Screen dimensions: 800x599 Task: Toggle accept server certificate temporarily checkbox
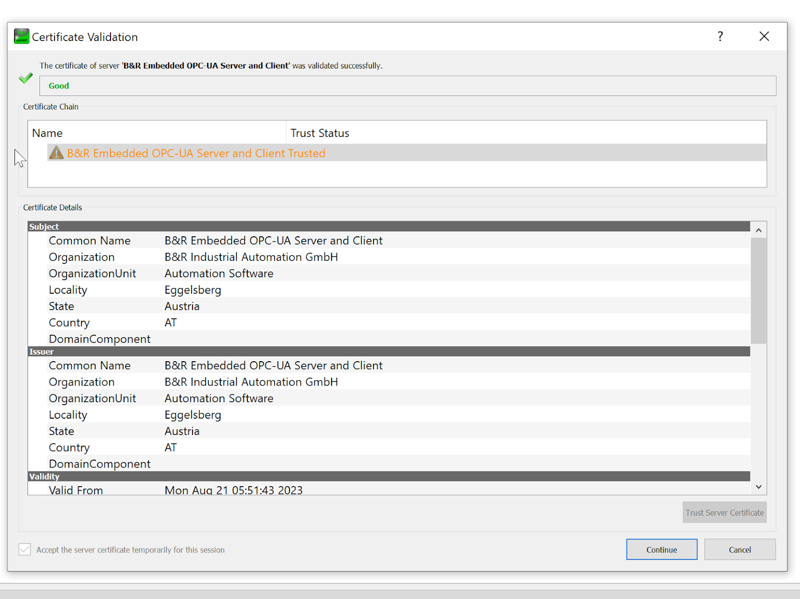[24, 550]
